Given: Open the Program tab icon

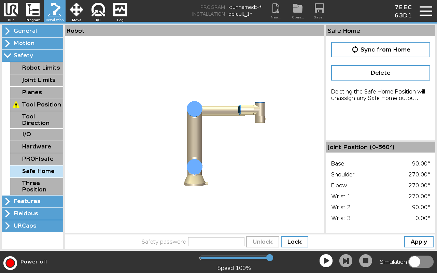Looking at the screenshot, I should (x=33, y=11).
